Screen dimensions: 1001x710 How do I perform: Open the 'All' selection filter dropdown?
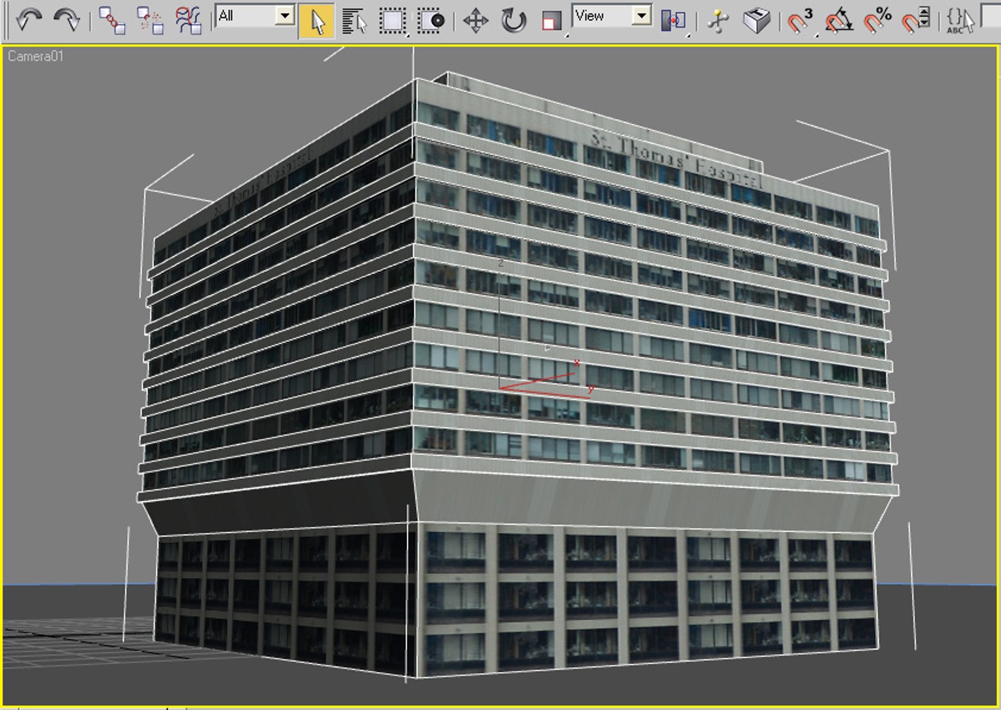(x=255, y=16)
